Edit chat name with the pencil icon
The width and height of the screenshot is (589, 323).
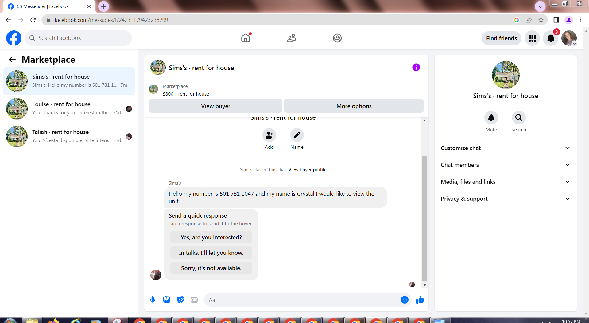[x=297, y=135]
